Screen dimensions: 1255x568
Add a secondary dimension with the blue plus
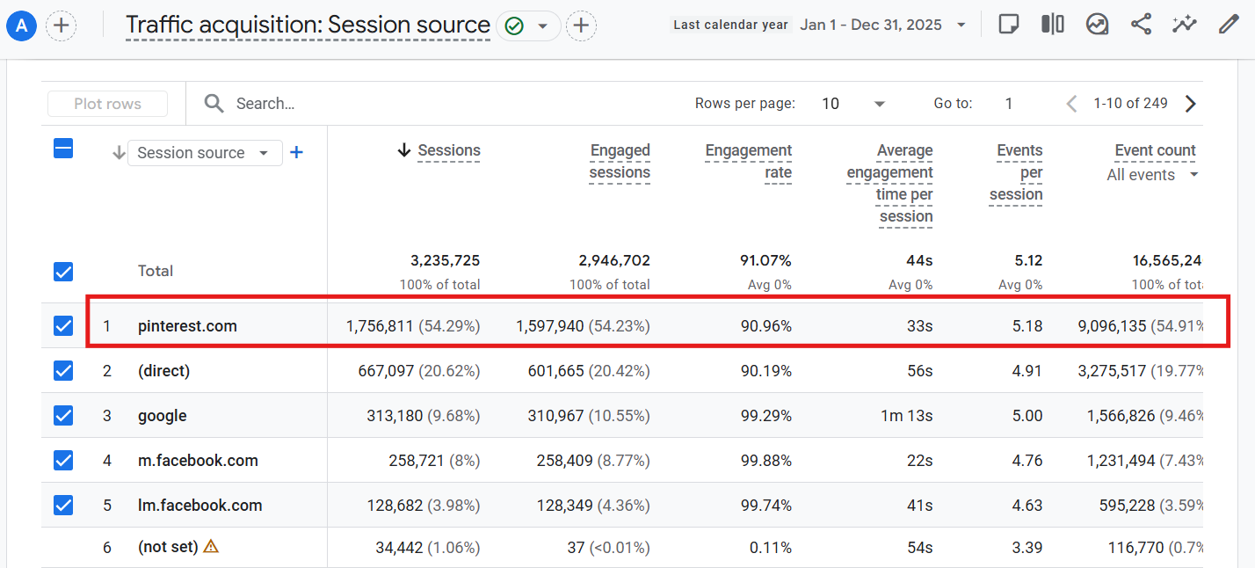(x=297, y=153)
